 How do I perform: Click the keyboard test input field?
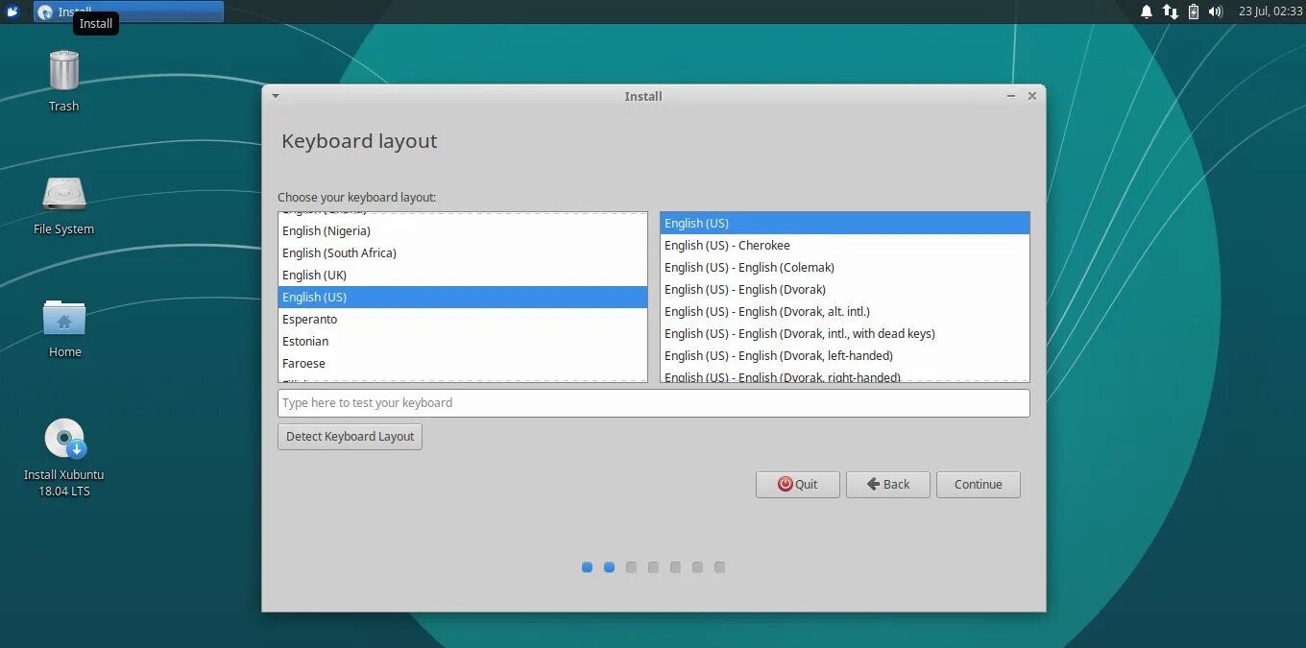[653, 402]
